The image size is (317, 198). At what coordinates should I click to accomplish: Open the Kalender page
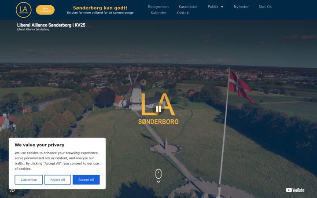coord(158,13)
